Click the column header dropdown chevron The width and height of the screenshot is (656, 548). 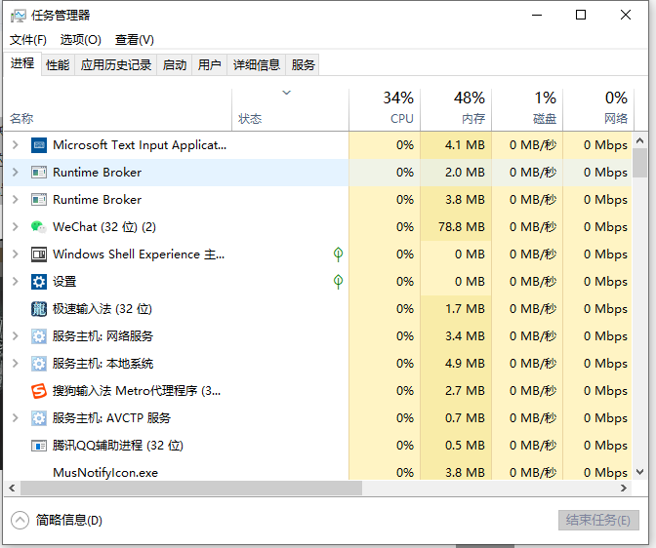[286, 94]
